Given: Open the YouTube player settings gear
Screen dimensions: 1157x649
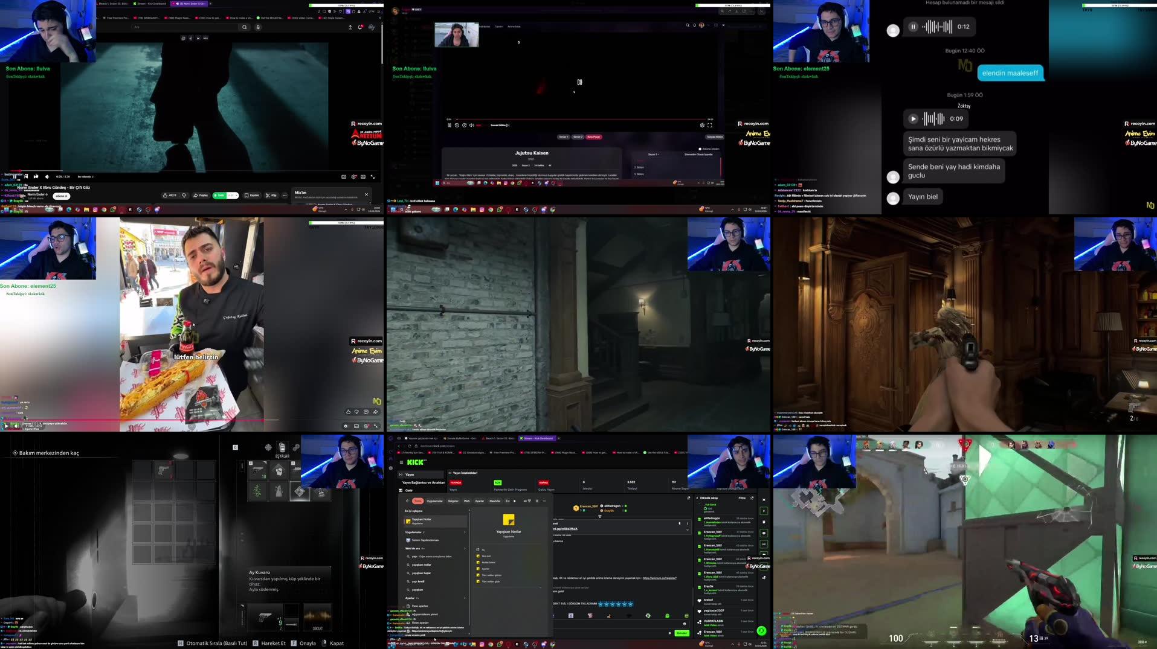Looking at the screenshot, I should (x=353, y=177).
